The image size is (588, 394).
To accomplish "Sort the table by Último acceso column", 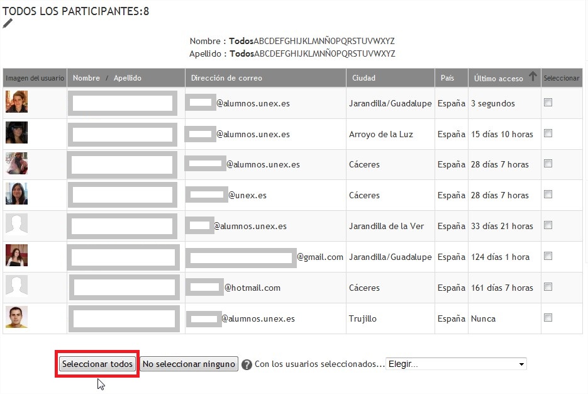I will pyautogui.click(x=498, y=79).
